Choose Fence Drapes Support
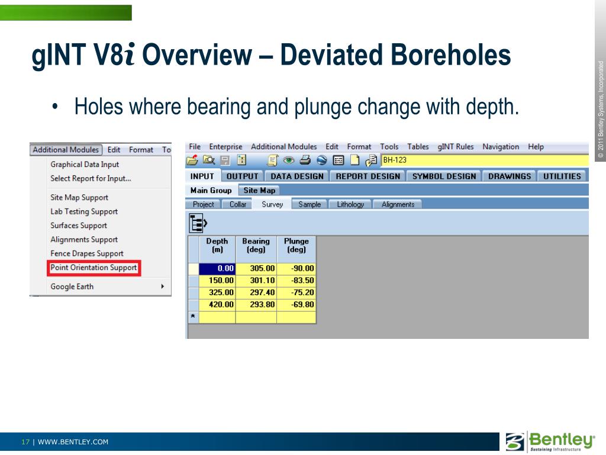The height and width of the screenshot is (455, 606). [x=87, y=254]
